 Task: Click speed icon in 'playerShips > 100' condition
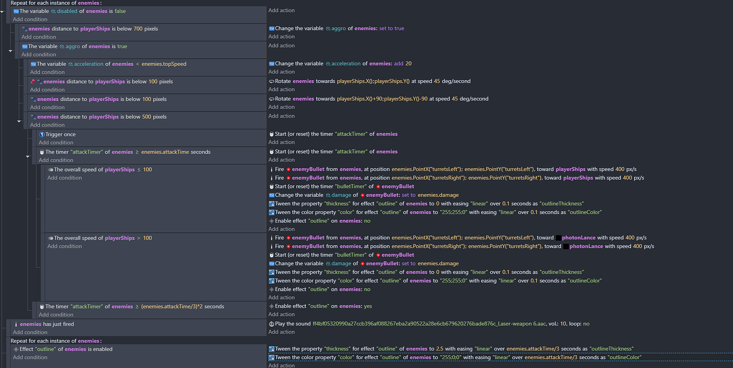click(x=50, y=238)
